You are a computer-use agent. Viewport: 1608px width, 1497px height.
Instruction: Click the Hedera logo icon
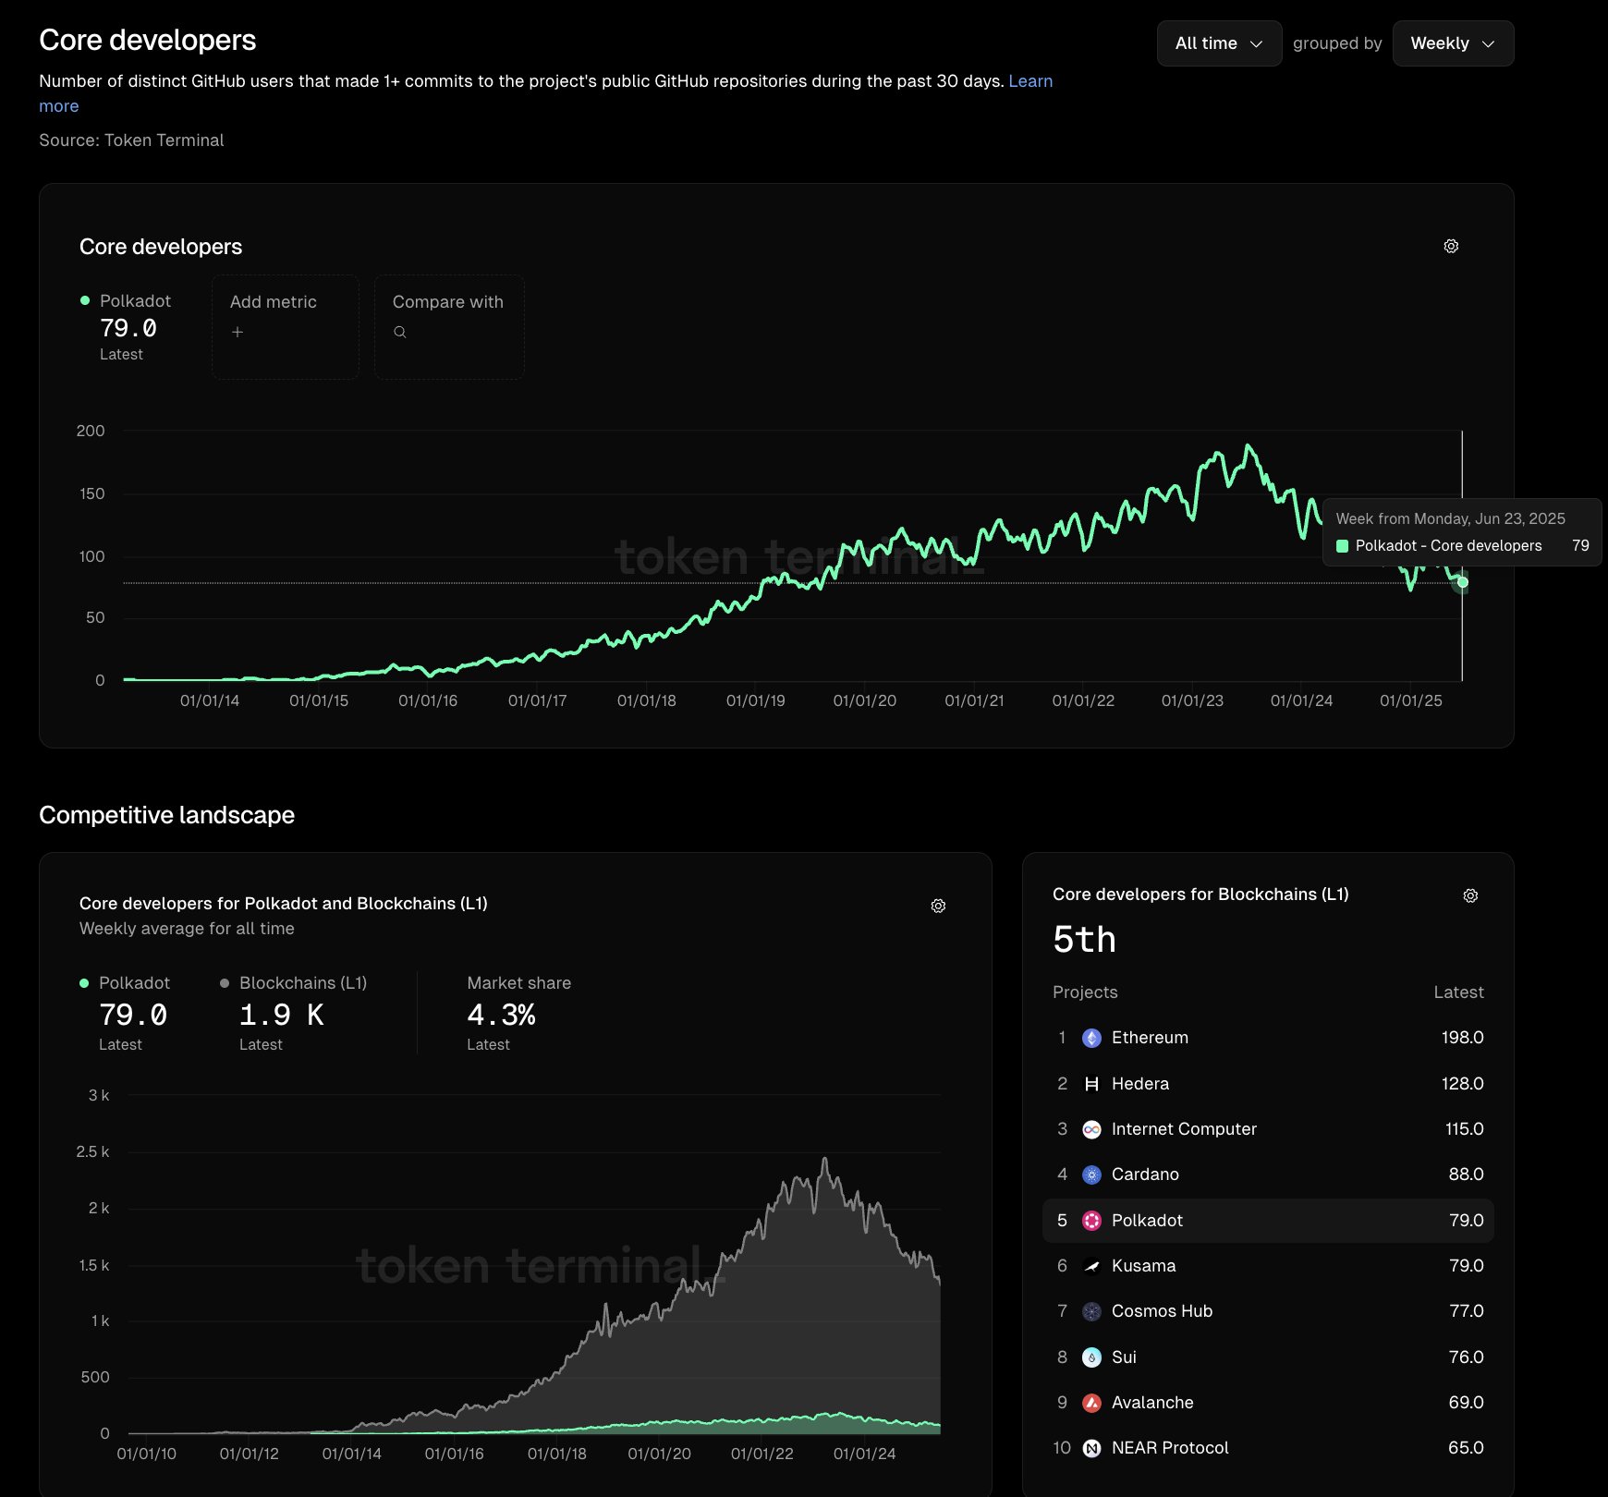[x=1091, y=1084]
